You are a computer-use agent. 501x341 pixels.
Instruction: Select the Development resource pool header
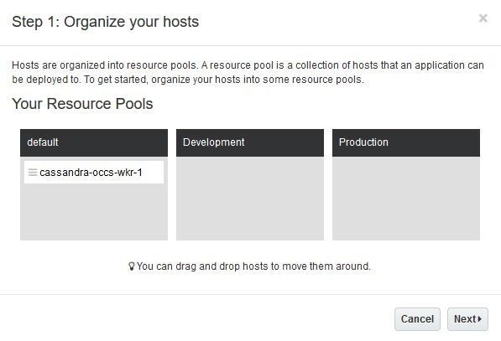pyautogui.click(x=250, y=142)
